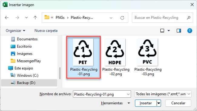This screenshot has width=197, height=111.
Task: Expand the address bar history dropdown
Action: [x=111, y=18]
